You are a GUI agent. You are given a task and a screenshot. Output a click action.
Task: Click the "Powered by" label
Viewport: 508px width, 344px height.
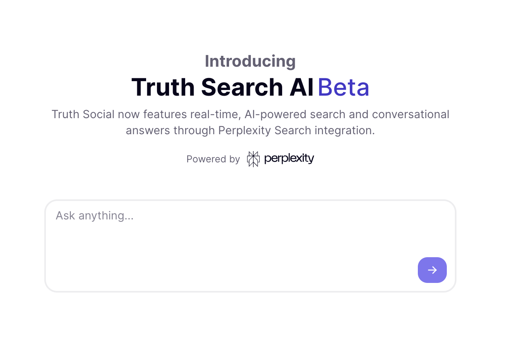(x=213, y=159)
